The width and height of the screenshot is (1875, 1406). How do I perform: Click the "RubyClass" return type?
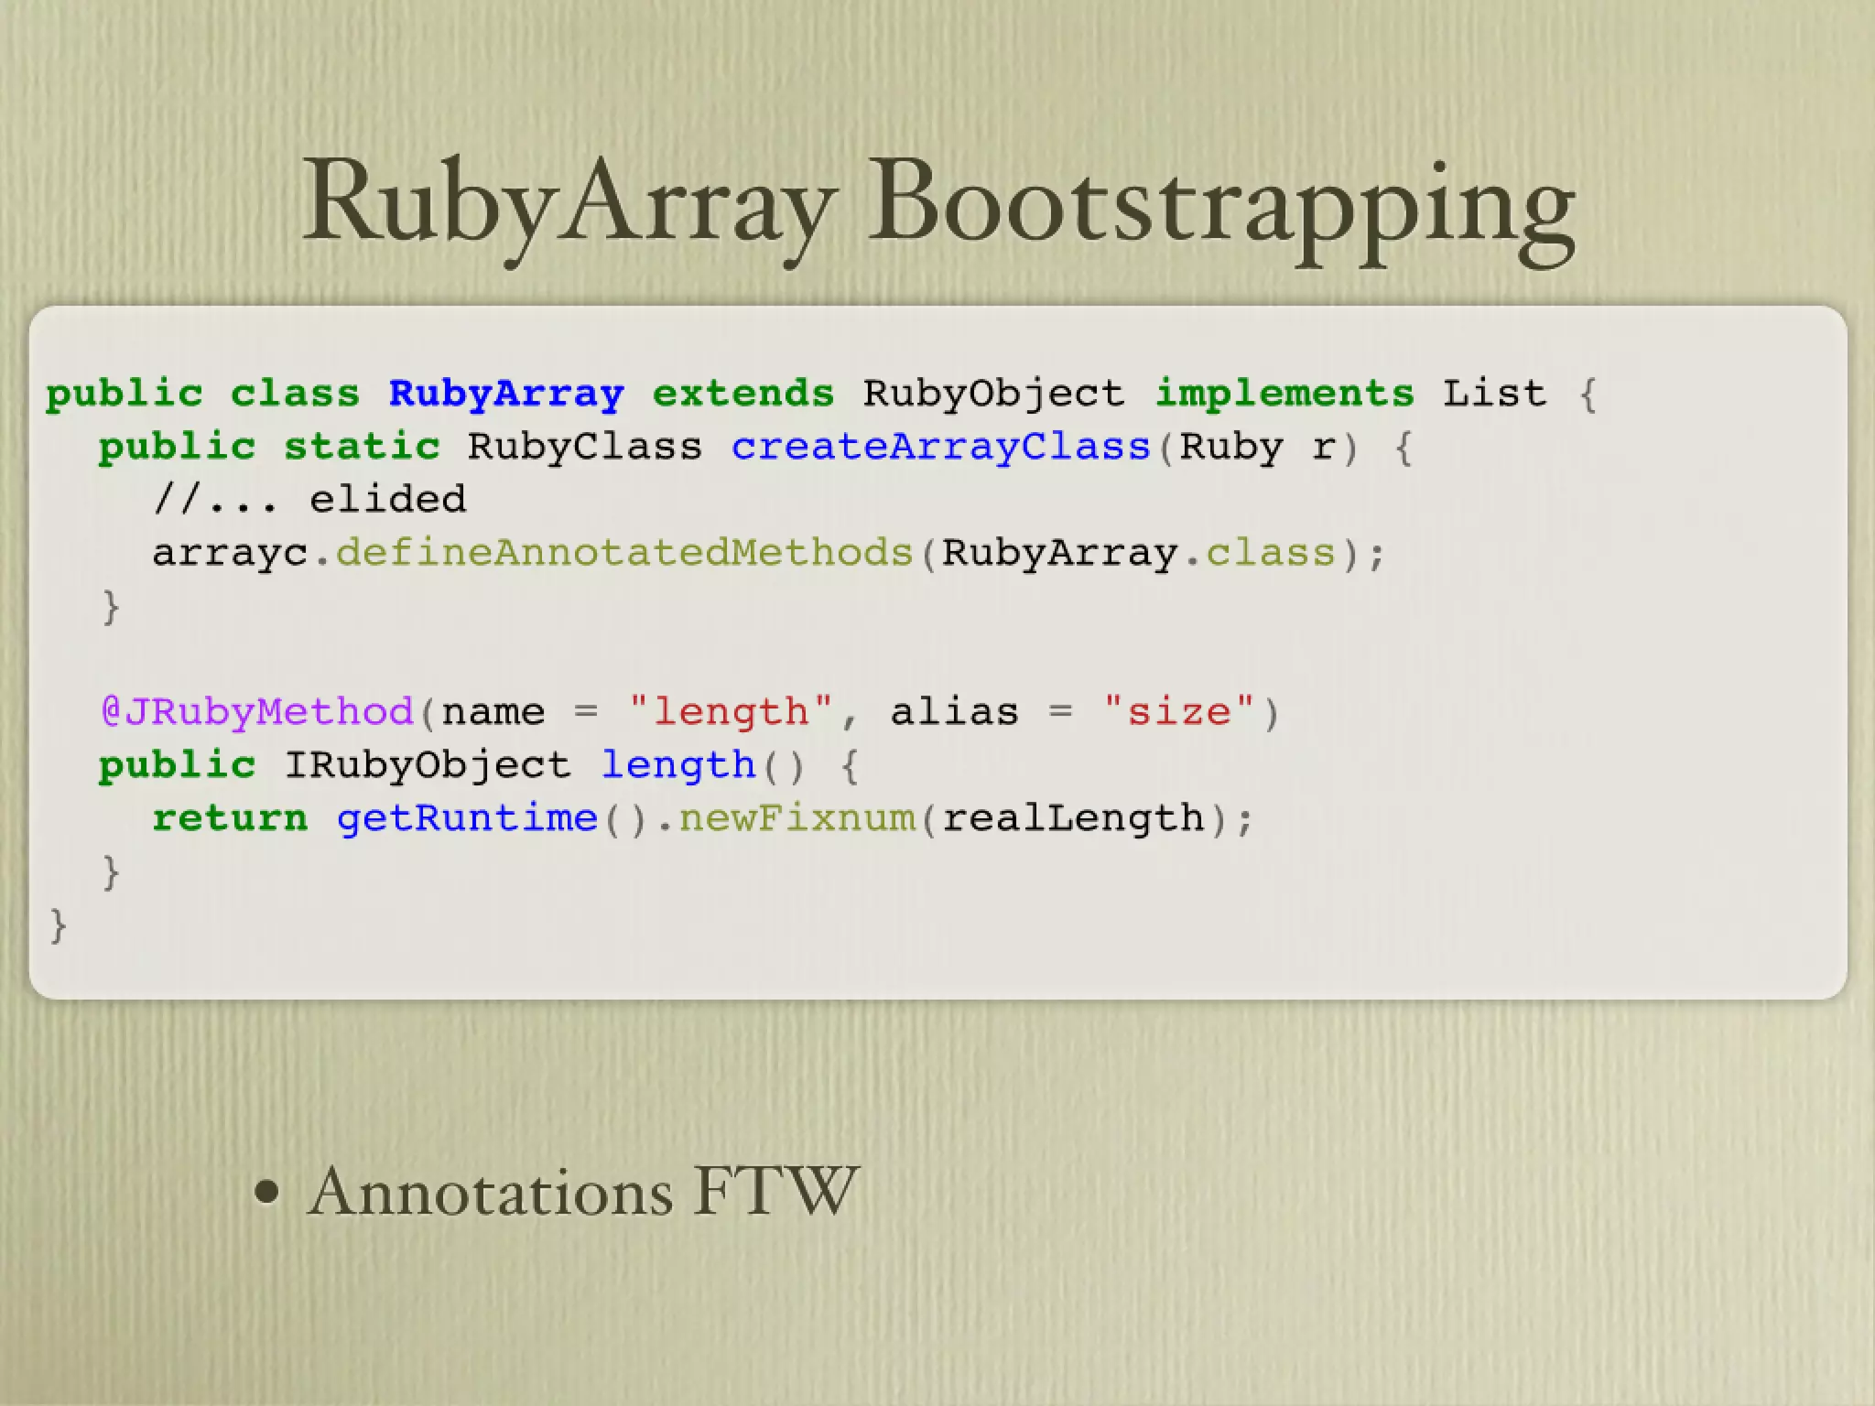pyautogui.click(x=585, y=448)
